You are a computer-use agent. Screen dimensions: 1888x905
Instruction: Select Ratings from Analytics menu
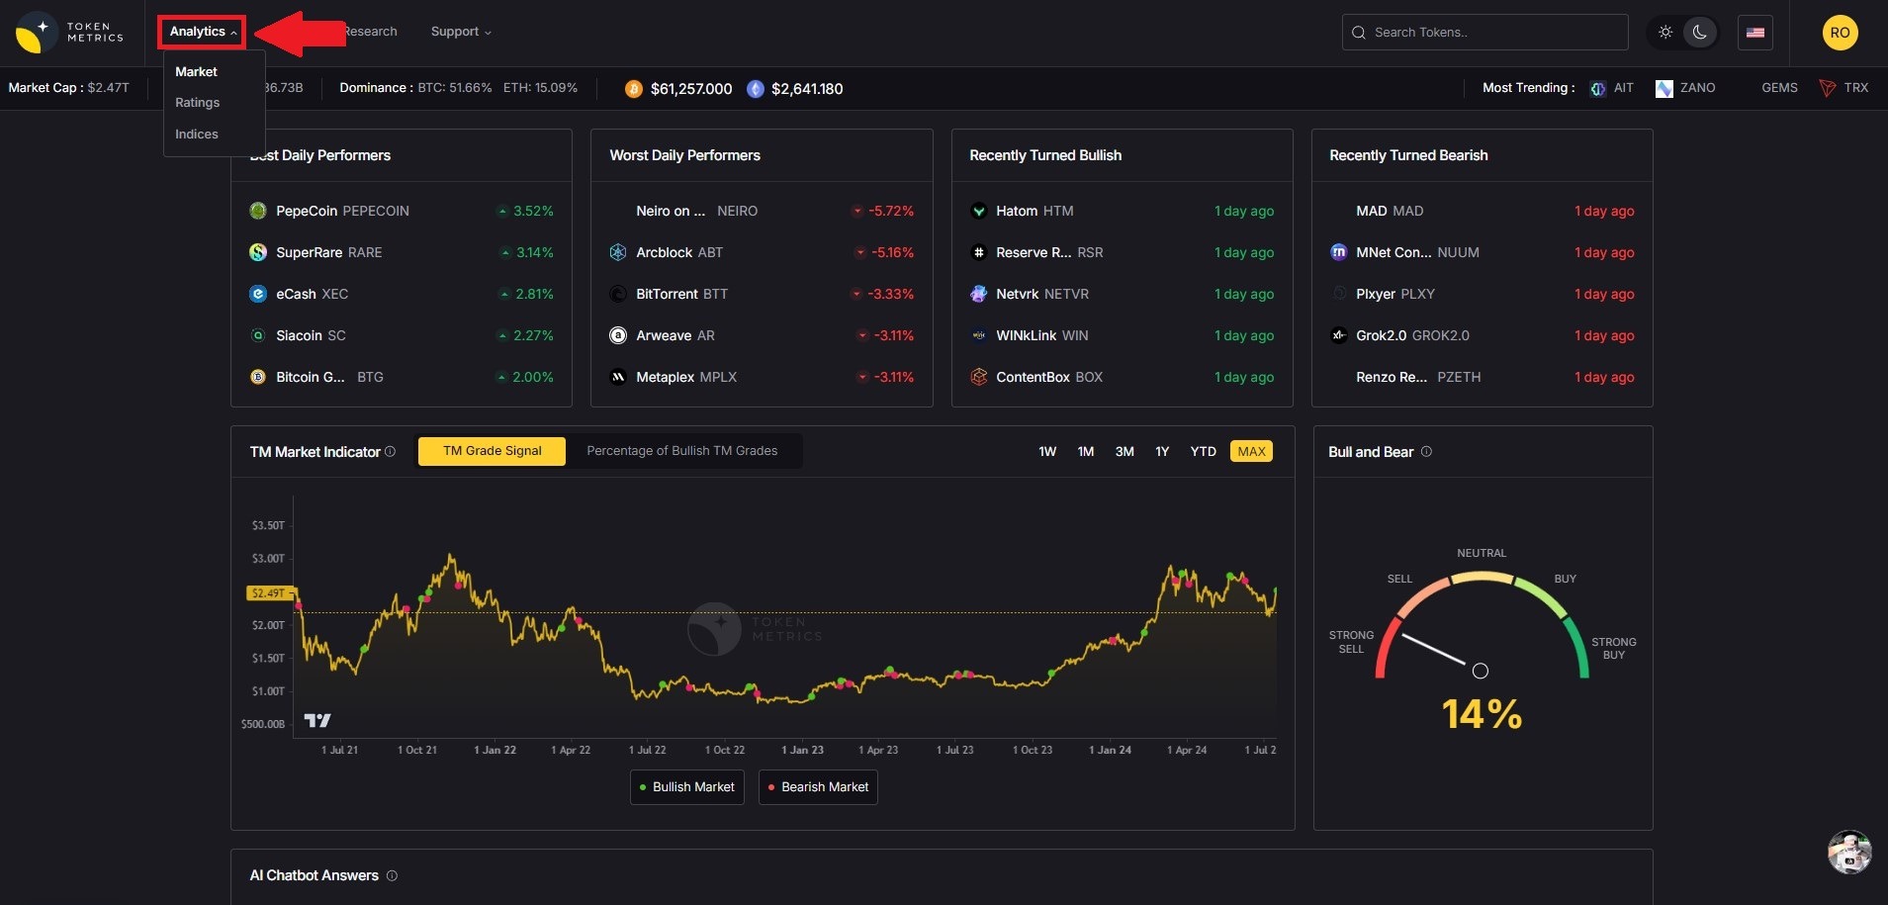pyautogui.click(x=198, y=103)
